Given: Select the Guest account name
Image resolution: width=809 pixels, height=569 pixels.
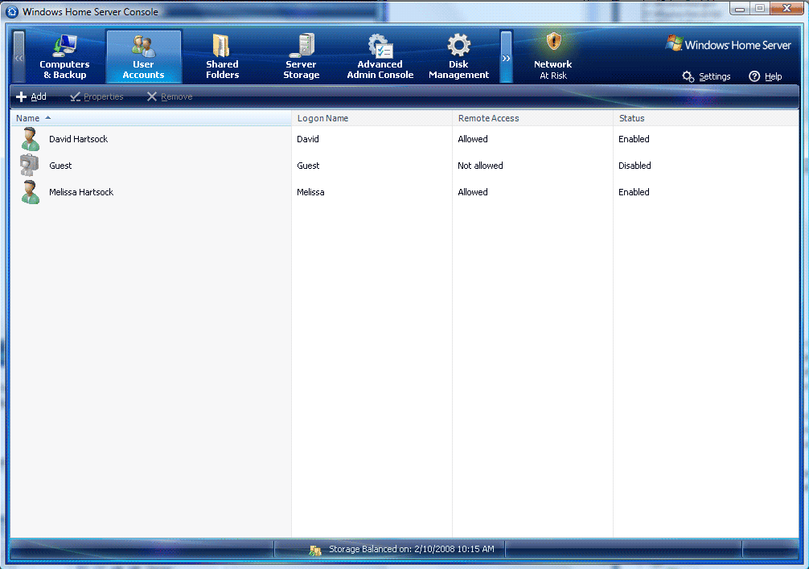Looking at the screenshot, I should [60, 166].
